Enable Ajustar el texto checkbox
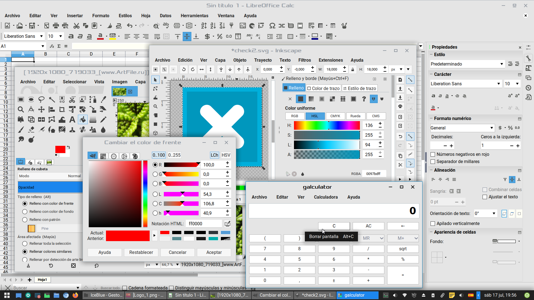Viewport: 534px width, 300px height. (x=485, y=197)
